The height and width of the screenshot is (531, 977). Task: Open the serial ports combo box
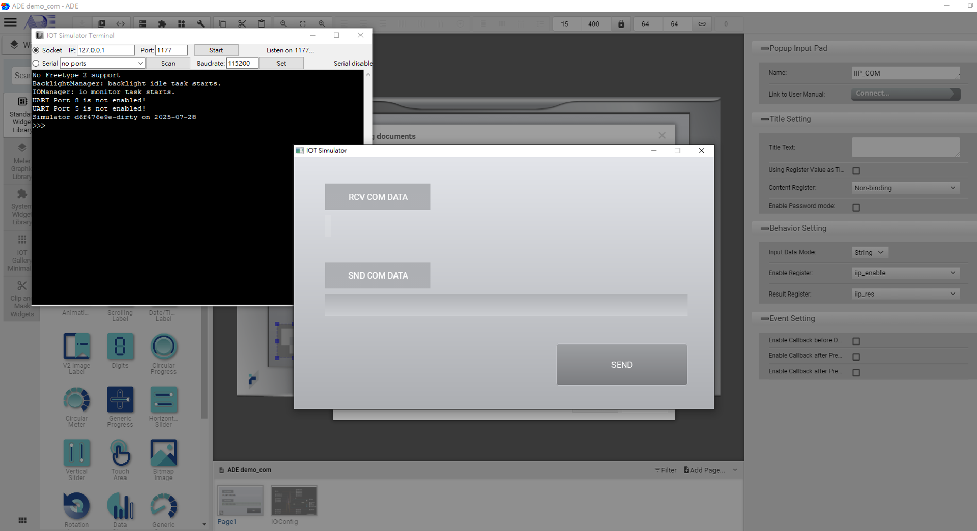click(103, 64)
